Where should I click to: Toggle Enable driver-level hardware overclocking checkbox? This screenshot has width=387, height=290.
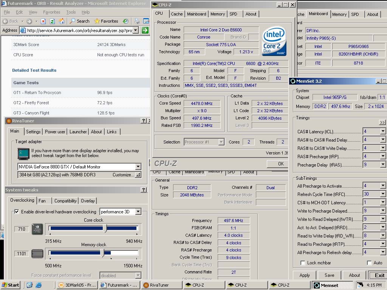point(17,211)
